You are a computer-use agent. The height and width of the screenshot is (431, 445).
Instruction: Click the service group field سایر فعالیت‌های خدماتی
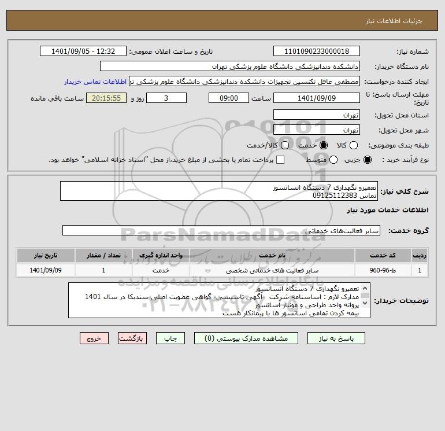click(x=221, y=230)
